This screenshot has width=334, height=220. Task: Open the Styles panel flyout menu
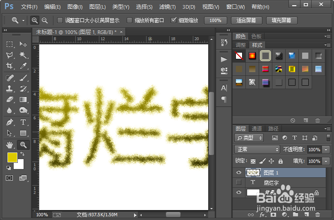327,45
